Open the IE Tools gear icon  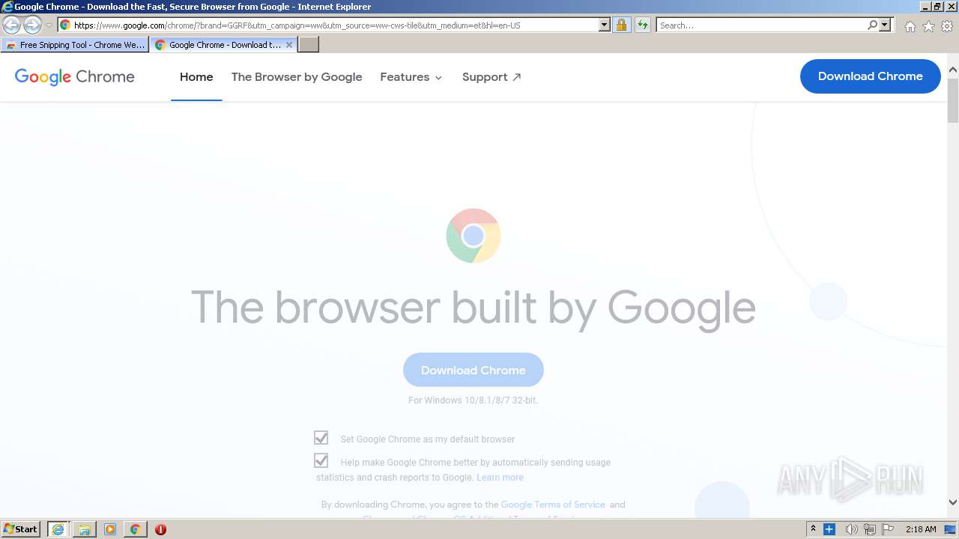click(947, 26)
